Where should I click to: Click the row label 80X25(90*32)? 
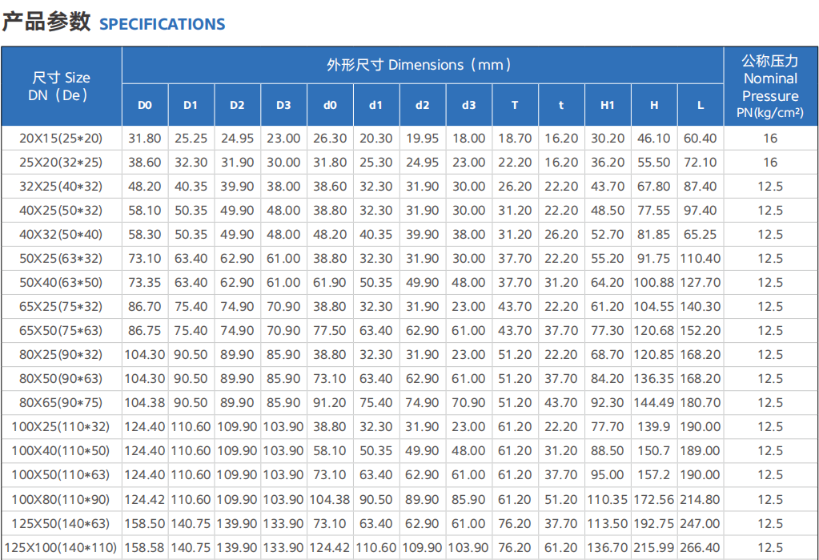[x=61, y=355]
